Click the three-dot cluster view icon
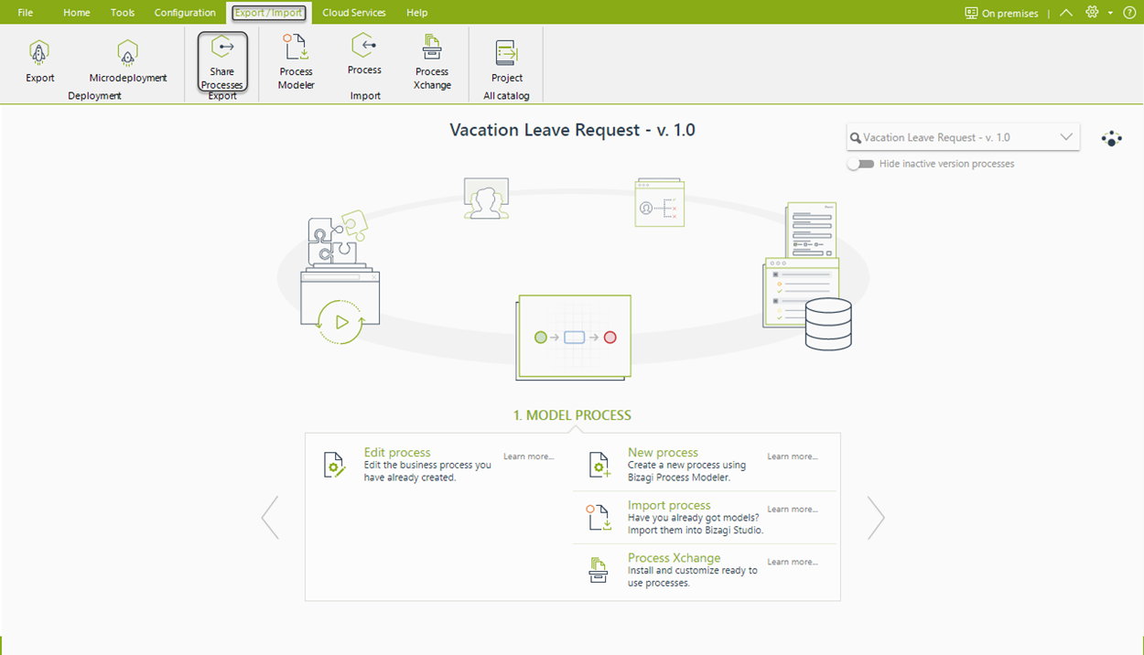 point(1111,138)
